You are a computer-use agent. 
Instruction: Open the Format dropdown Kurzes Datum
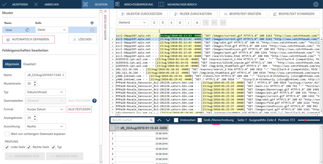(45, 109)
